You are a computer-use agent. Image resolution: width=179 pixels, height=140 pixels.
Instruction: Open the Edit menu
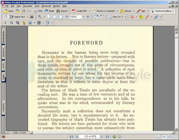(x=12, y=6)
